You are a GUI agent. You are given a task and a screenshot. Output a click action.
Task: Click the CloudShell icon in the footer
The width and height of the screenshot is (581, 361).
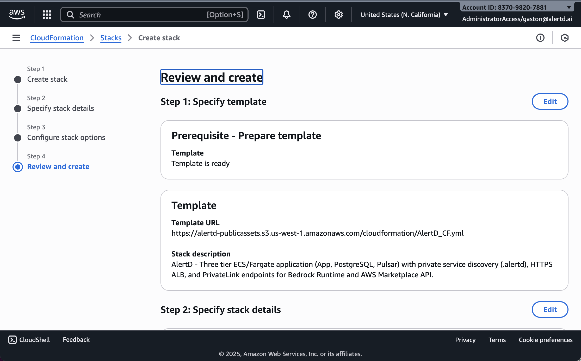(x=13, y=340)
